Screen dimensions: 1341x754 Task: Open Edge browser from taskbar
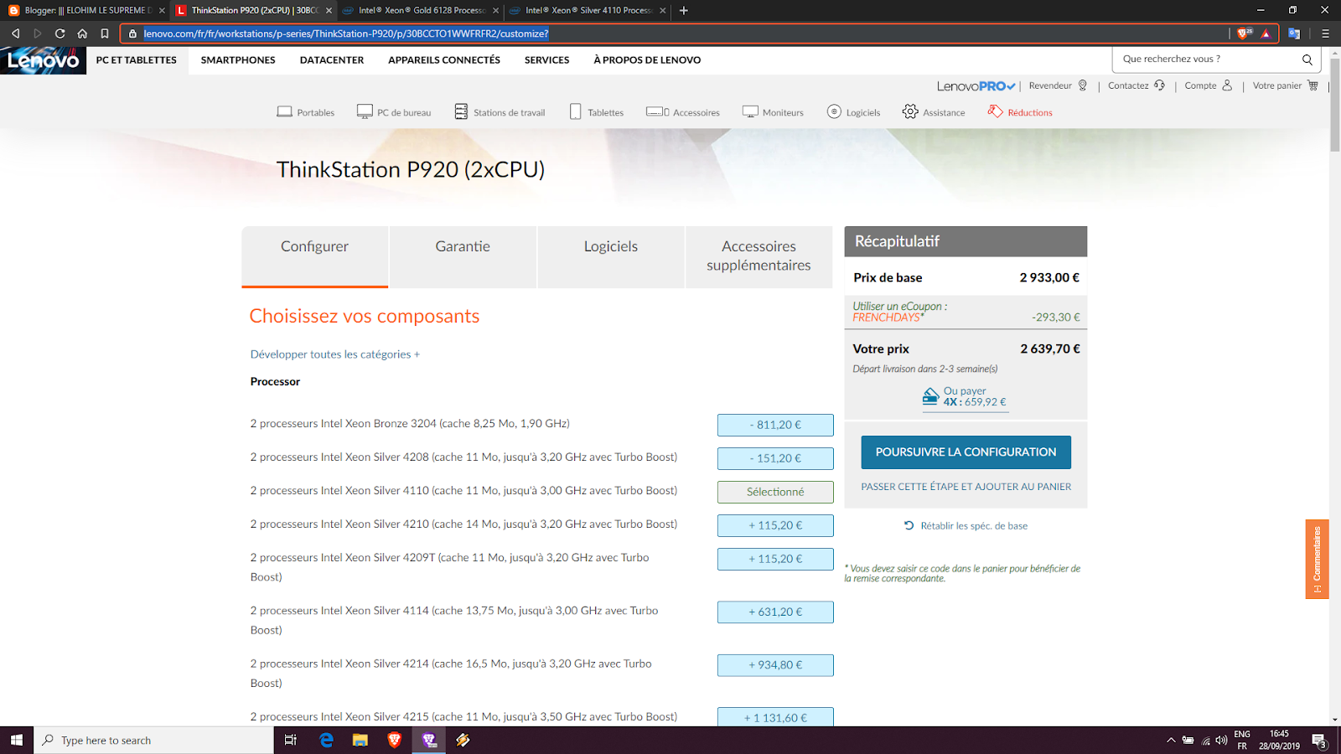point(326,740)
